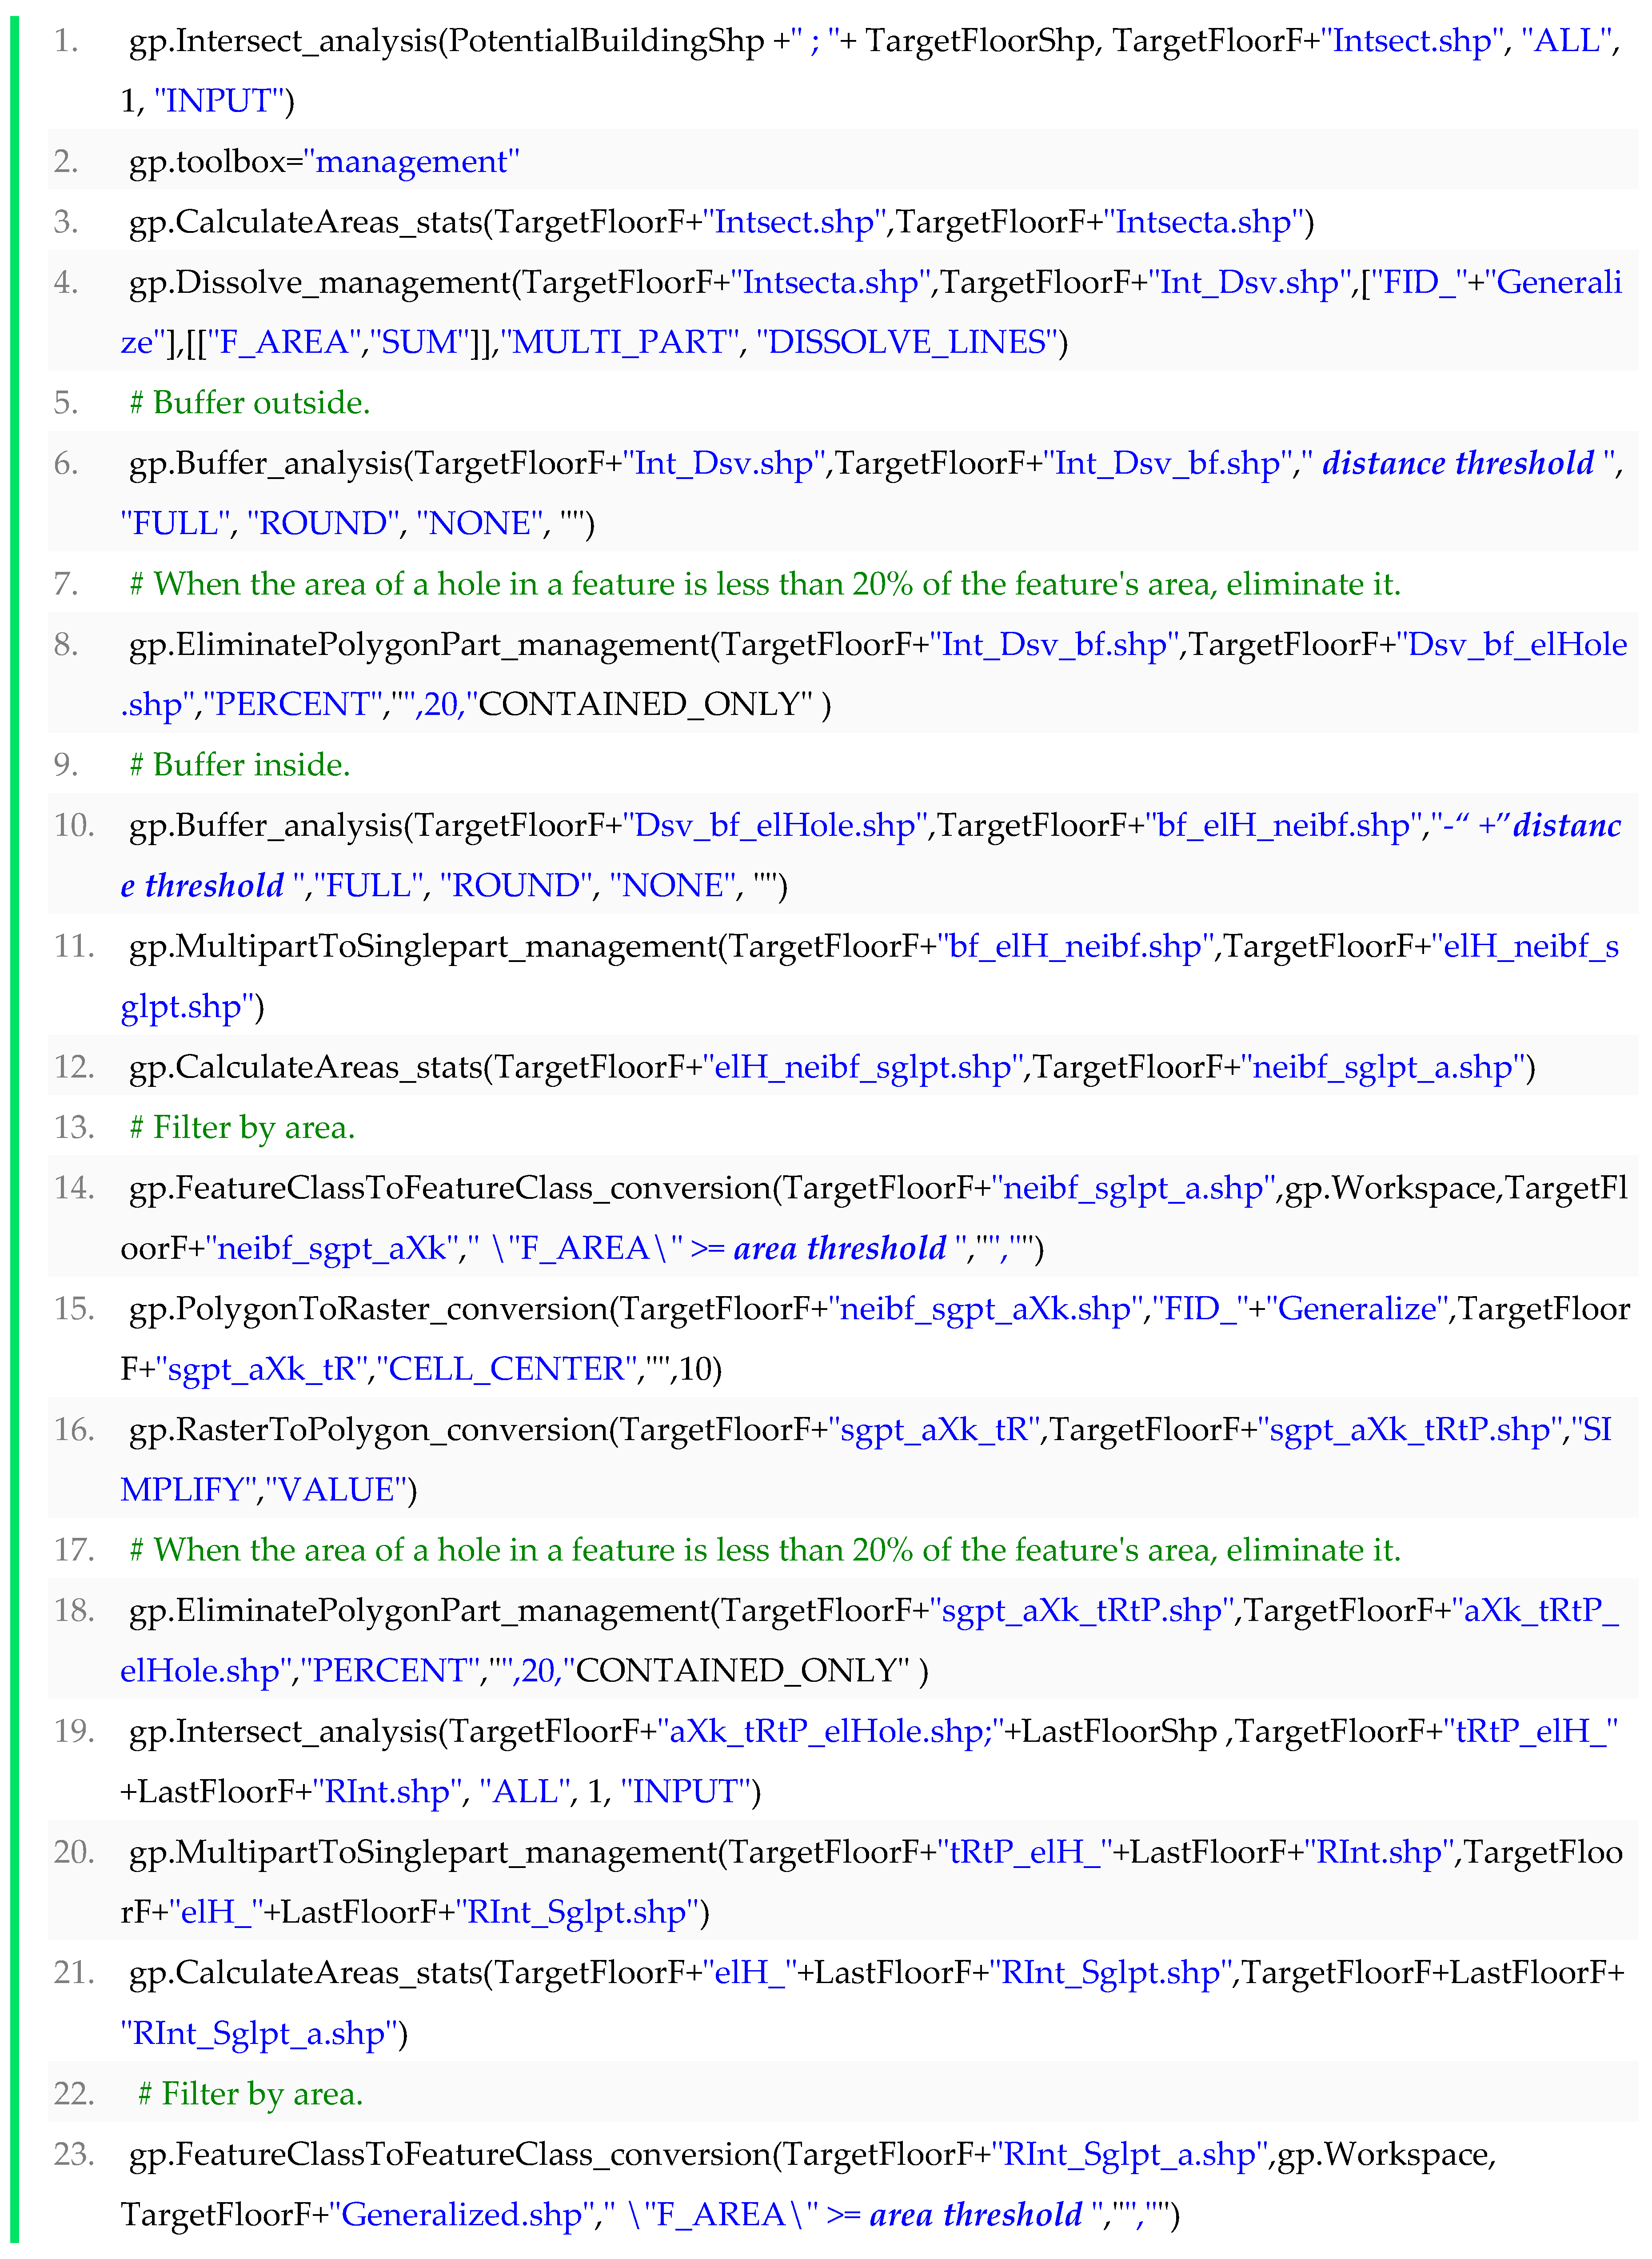This screenshot has width=1652, height=2259.
Task: Click the comment on line 7 about hole area
Action: click(765, 584)
